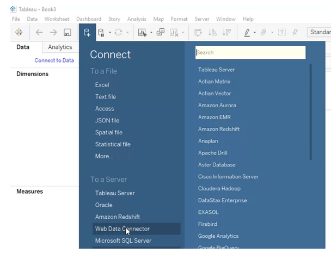Click the Redo forward arrow
331x253 pixels.
coord(53,32)
